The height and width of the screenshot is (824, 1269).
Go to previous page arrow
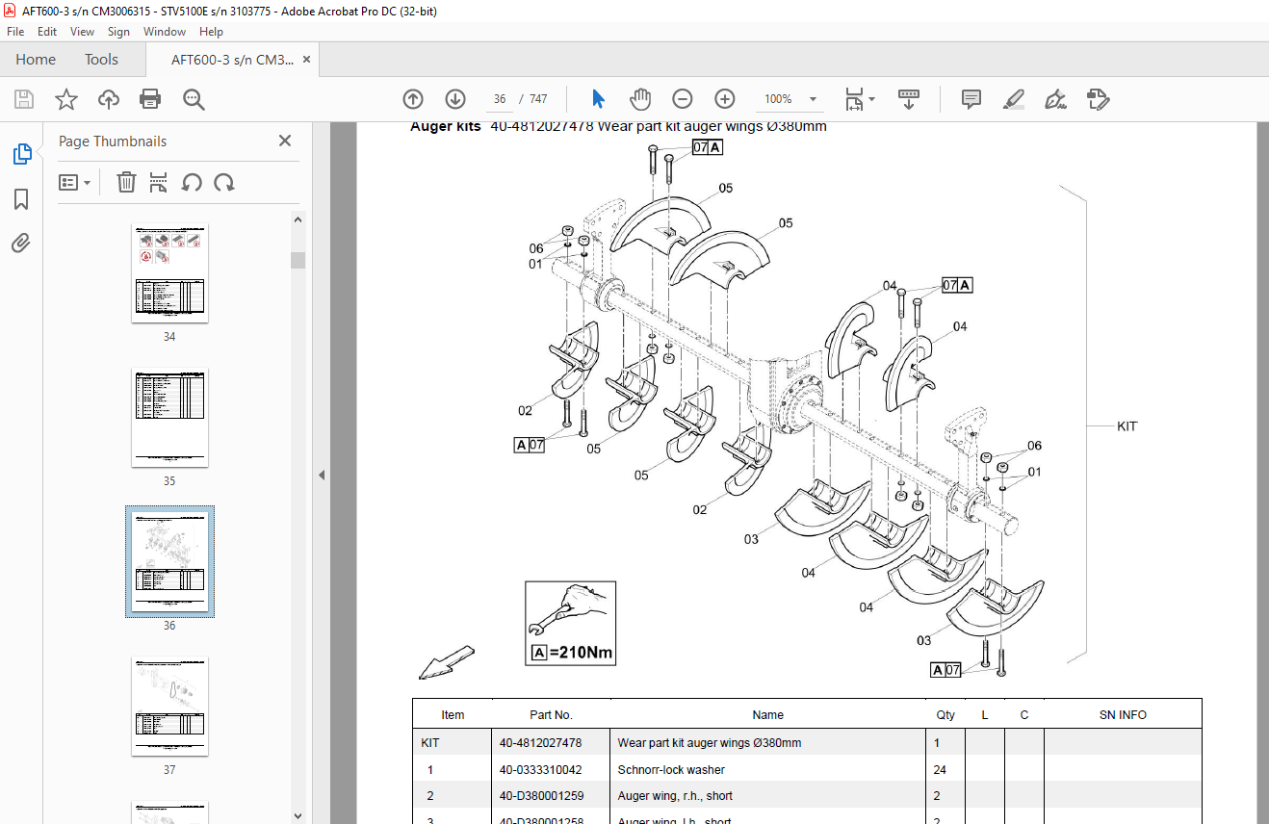(x=413, y=99)
